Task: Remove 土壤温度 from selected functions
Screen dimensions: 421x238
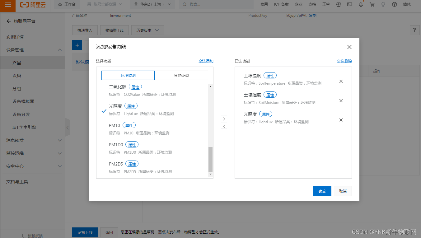Action: 341,81
